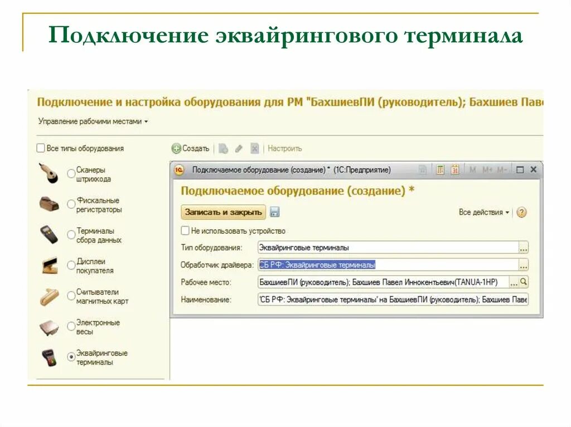Screen dimensions: 571x427
Task: Click the floppy disk save icon
Action: tap(274, 212)
